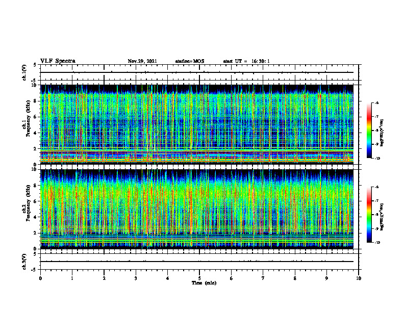
Task: Click the ch.2 color scale bar
Action: point(369,215)
